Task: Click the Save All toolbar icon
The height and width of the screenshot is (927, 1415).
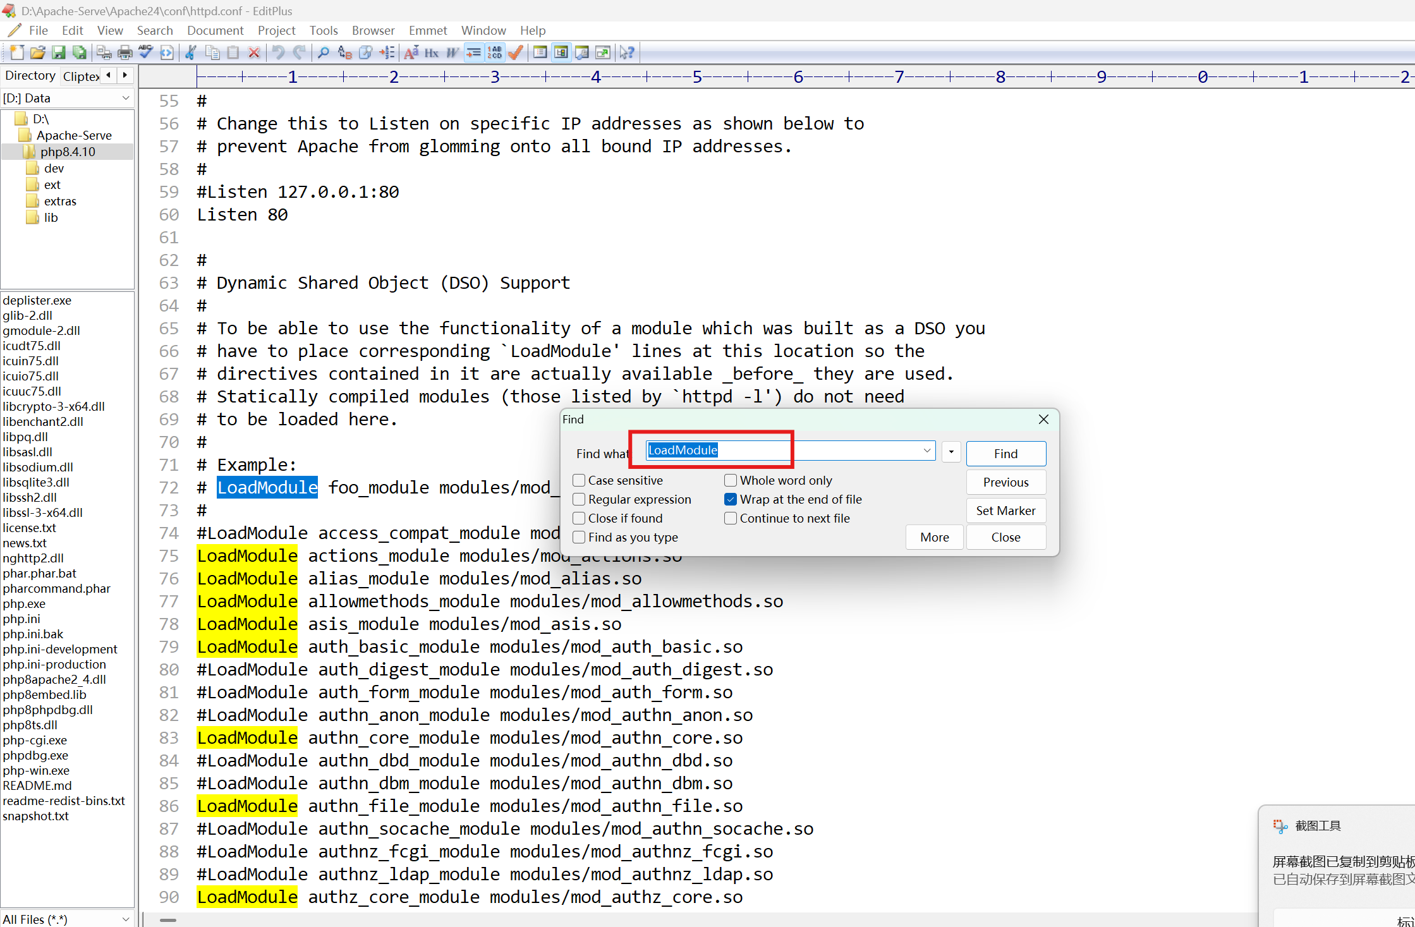Action: tap(80, 52)
